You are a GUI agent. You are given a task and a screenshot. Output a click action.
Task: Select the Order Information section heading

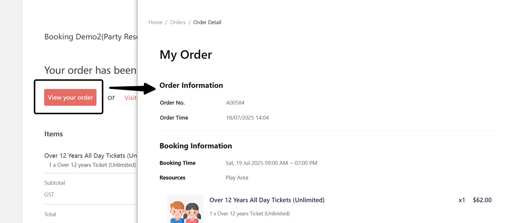coord(191,85)
